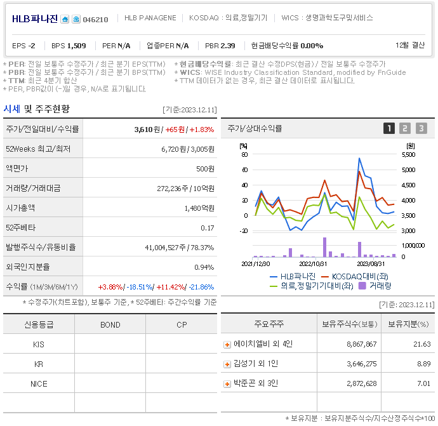Viewport: 438px width, 426px height.
Task: Click the 주요주주 column header
Action: 269,324
